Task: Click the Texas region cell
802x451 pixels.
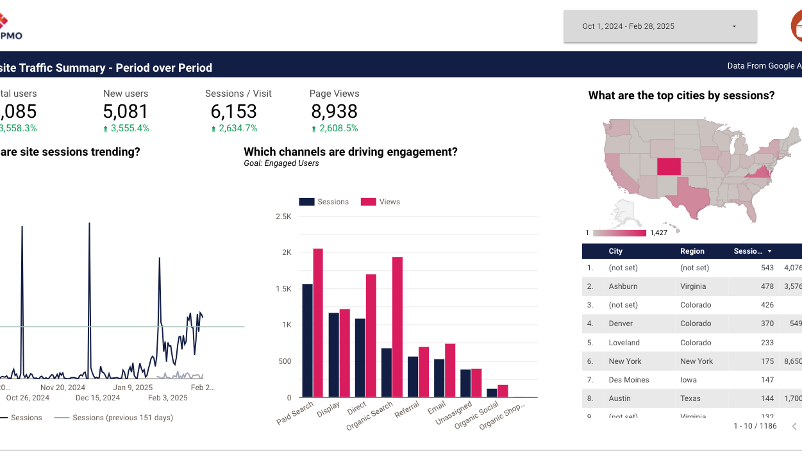Action: (x=690, y=398)
